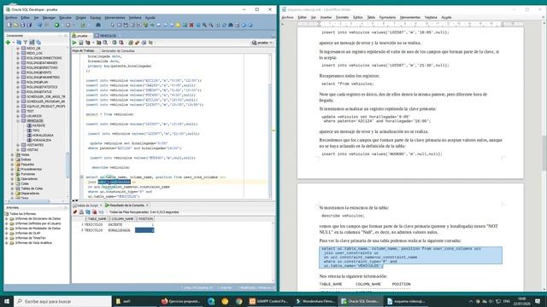This screenshot has height=307, width=547.
Task: Click the filter funnel icon in Conexiones panel
Action: pos(25,42)
